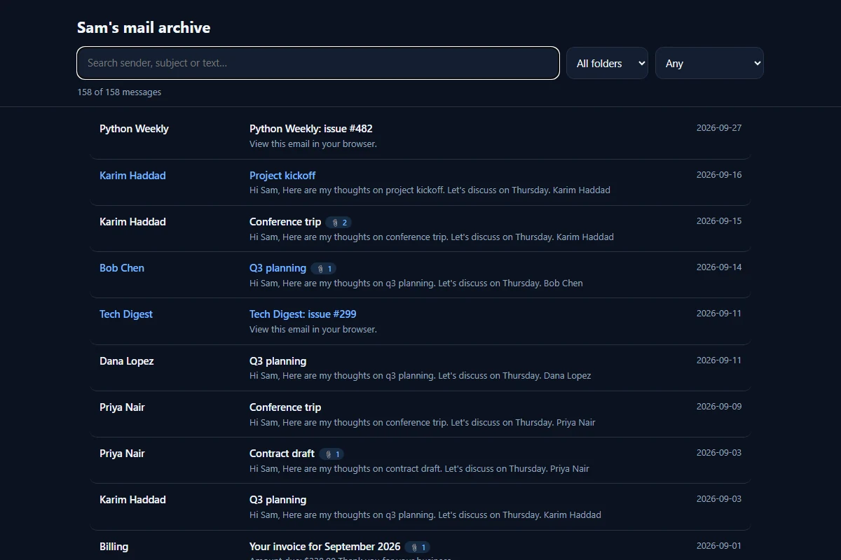Viewport: 841px width, 560px height.
Task: Click the date 2026-09-01
Action: click(x=719, y=546)
